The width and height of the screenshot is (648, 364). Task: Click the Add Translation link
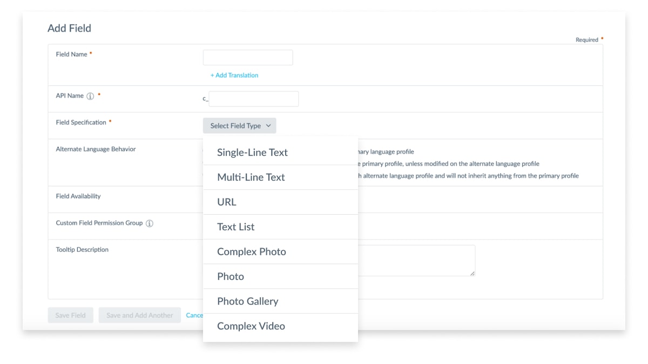pos(234,75)
